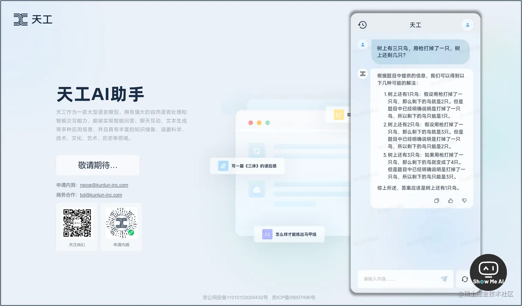Thumbs up the AI answer

coord(451,201)
